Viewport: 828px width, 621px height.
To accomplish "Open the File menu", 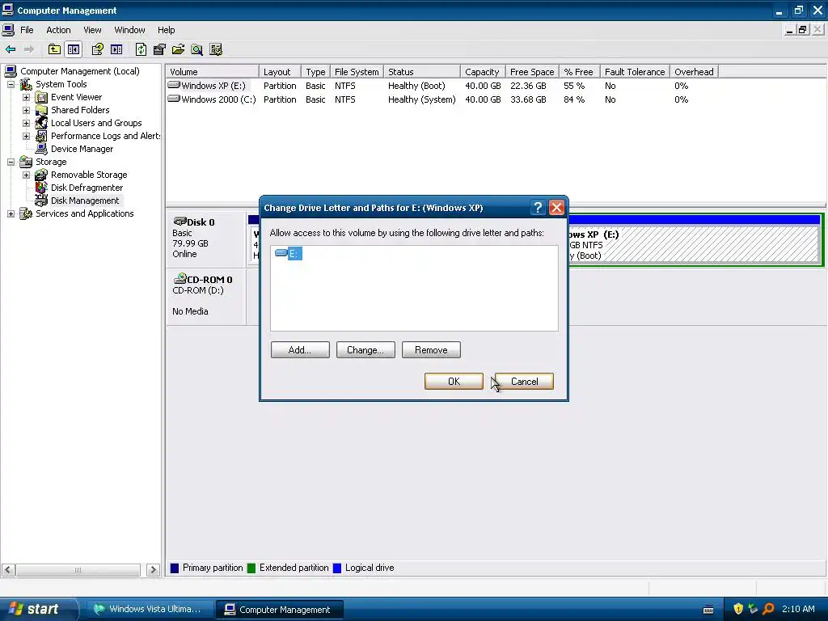I will 27,30.
